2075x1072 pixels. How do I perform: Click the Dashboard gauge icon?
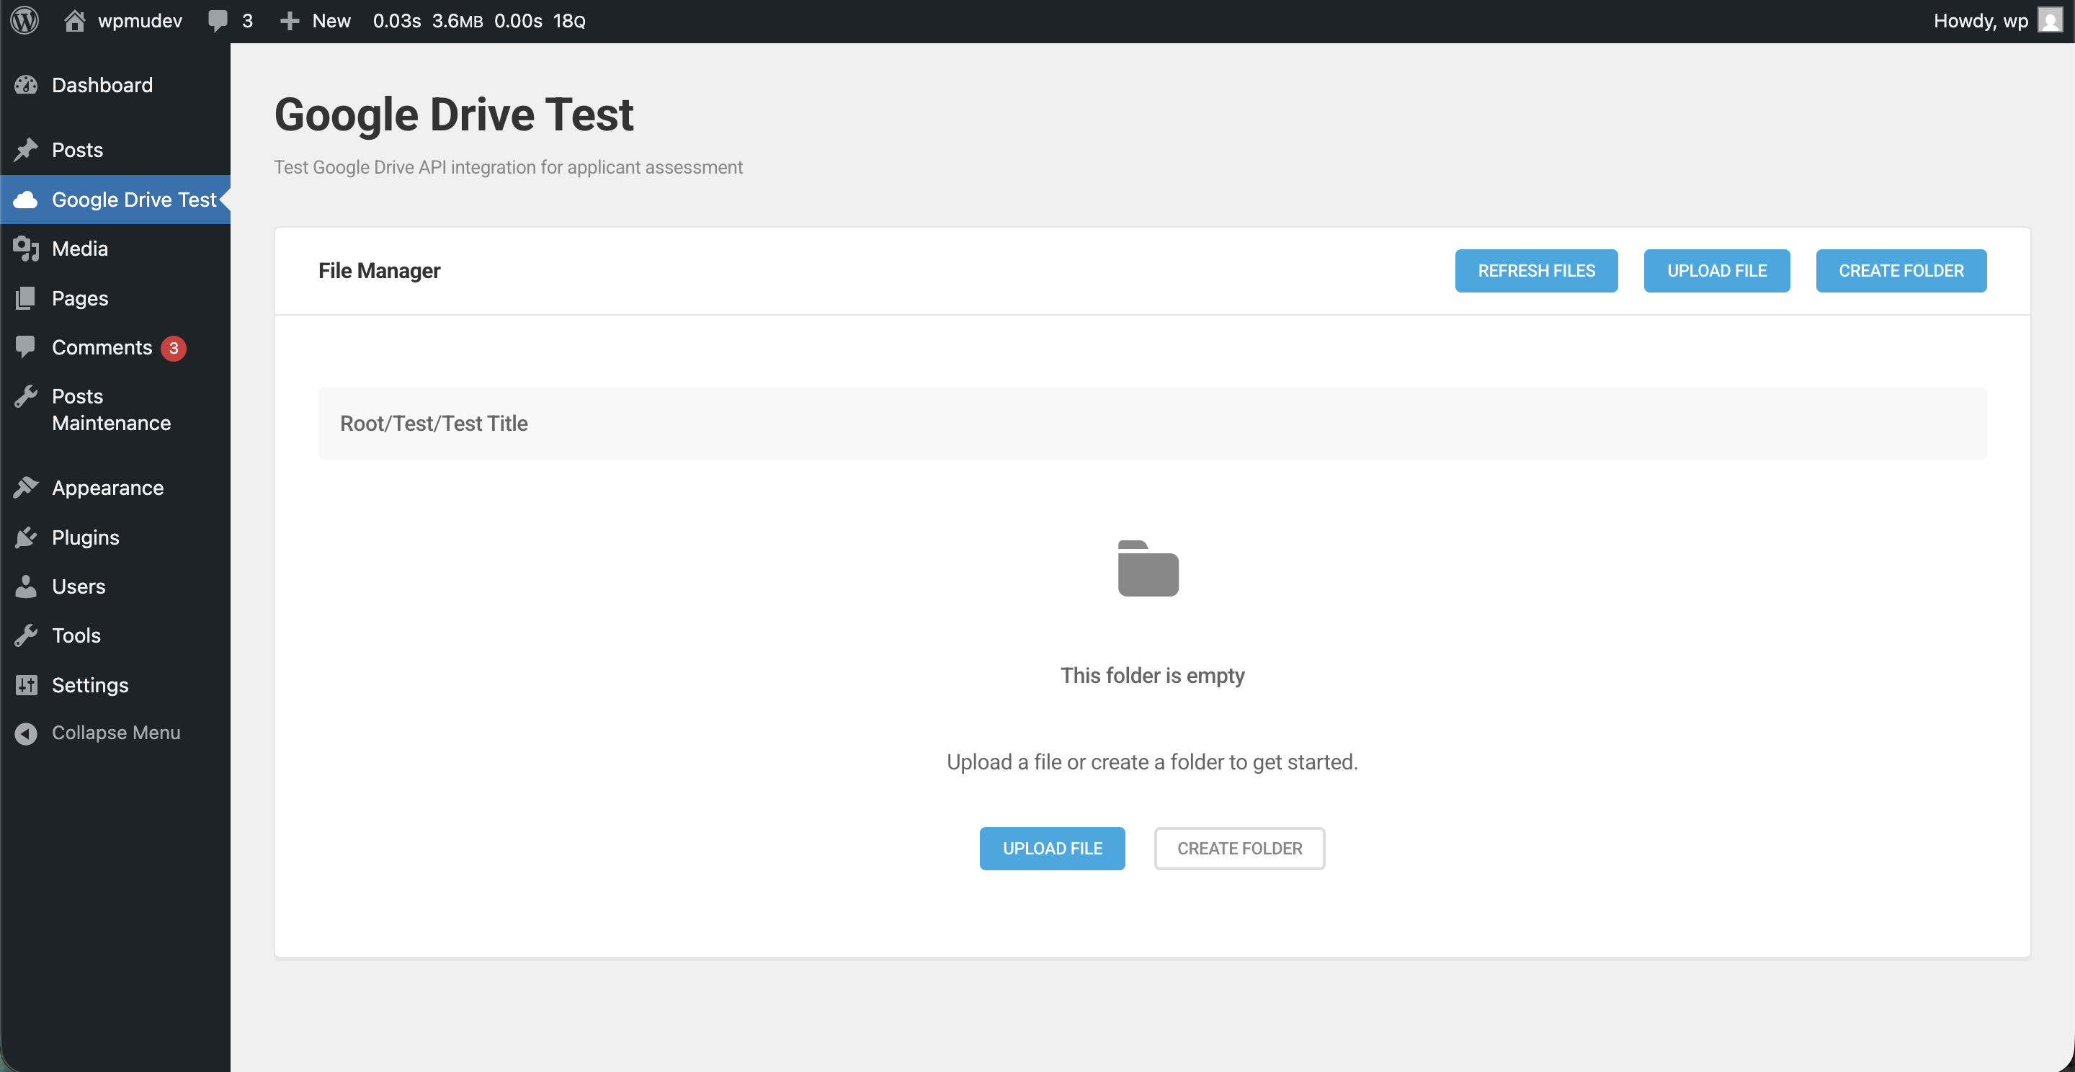coord(26,84)
